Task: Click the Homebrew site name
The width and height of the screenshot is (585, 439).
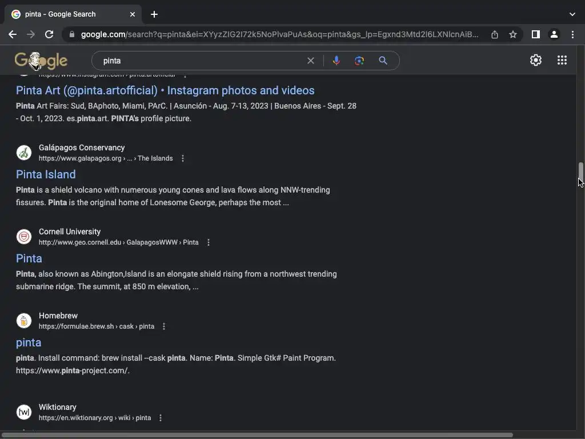Action: click(58, 316)
